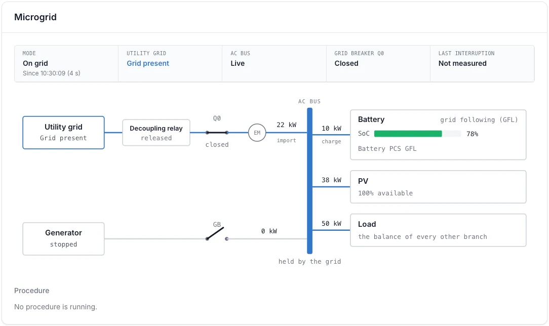The image size is (549, 326).
Task: Open the Load card
Action: [x=438, y=230]
